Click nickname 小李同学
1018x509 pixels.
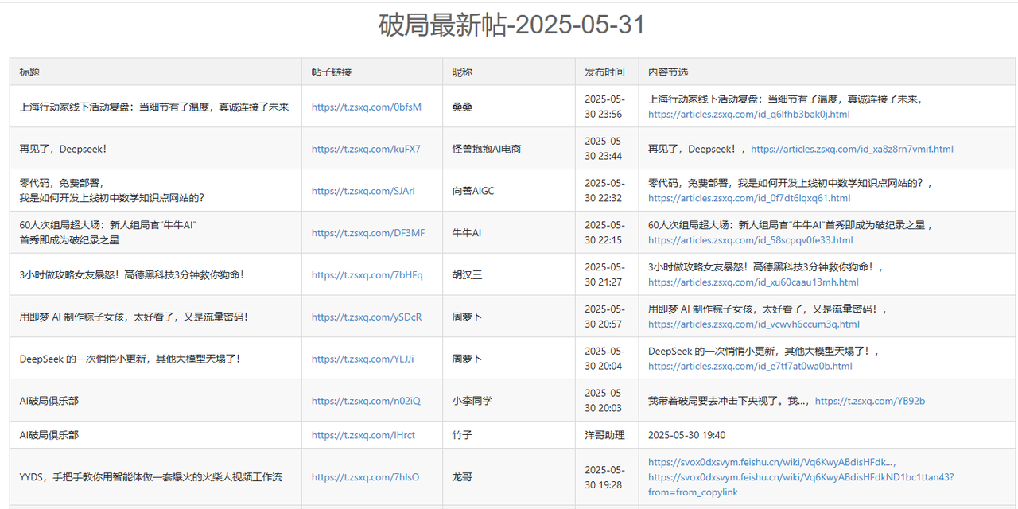(x=472, y=401)
